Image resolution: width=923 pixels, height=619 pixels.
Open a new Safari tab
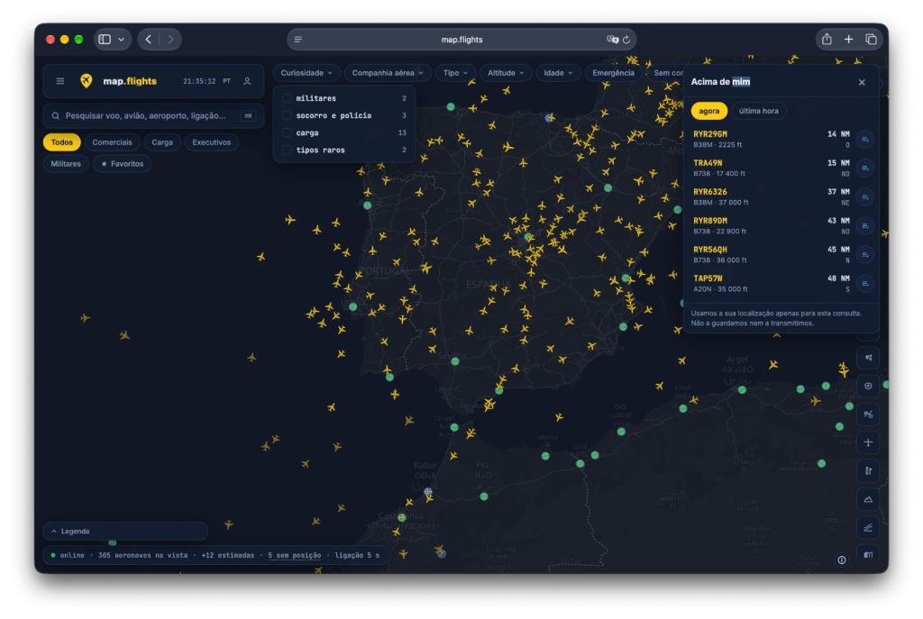848,39
